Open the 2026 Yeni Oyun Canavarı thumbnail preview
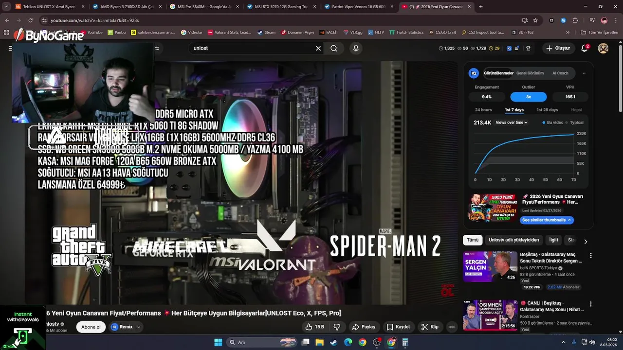The image size is (623, 350). [493, 208]
